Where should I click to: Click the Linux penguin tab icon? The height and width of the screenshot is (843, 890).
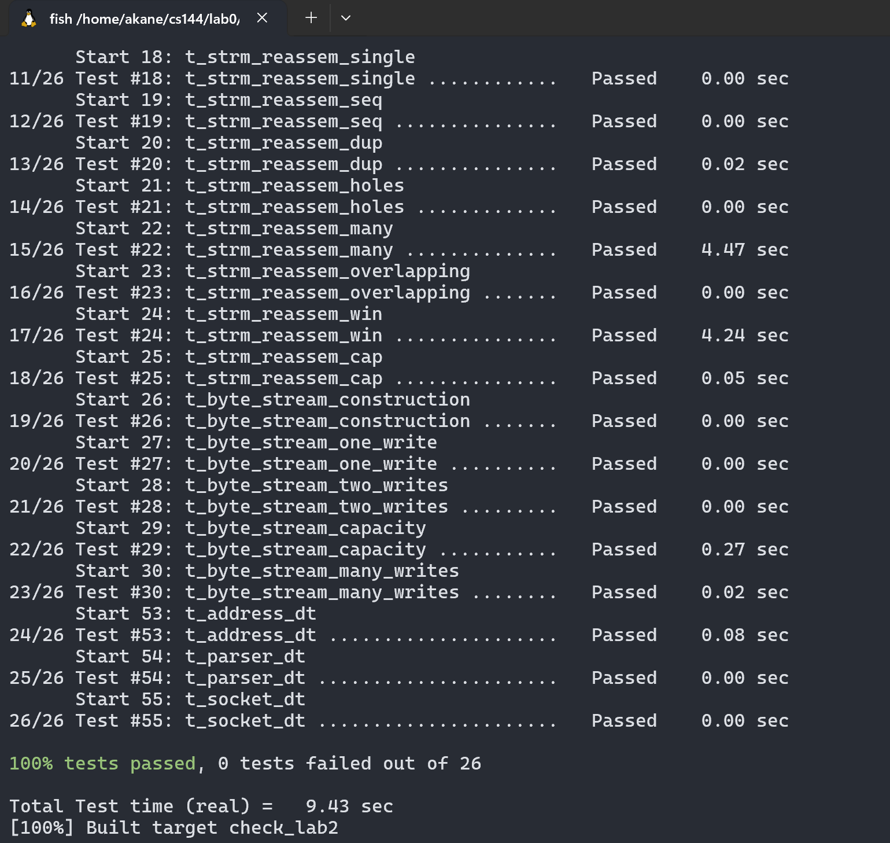(x=29, y=19)
